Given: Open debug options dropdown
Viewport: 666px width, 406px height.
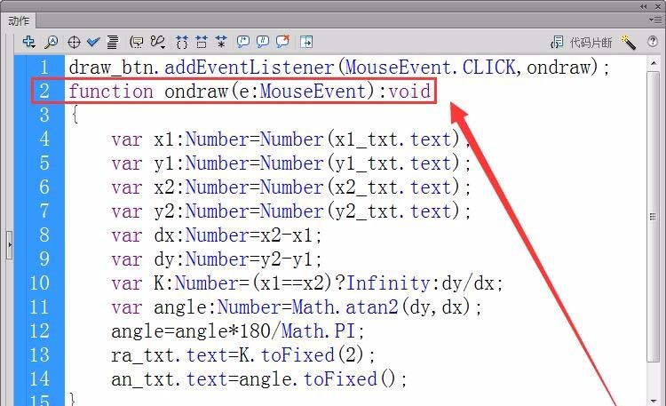Looking at the screenshot, I should coord(157,42).
